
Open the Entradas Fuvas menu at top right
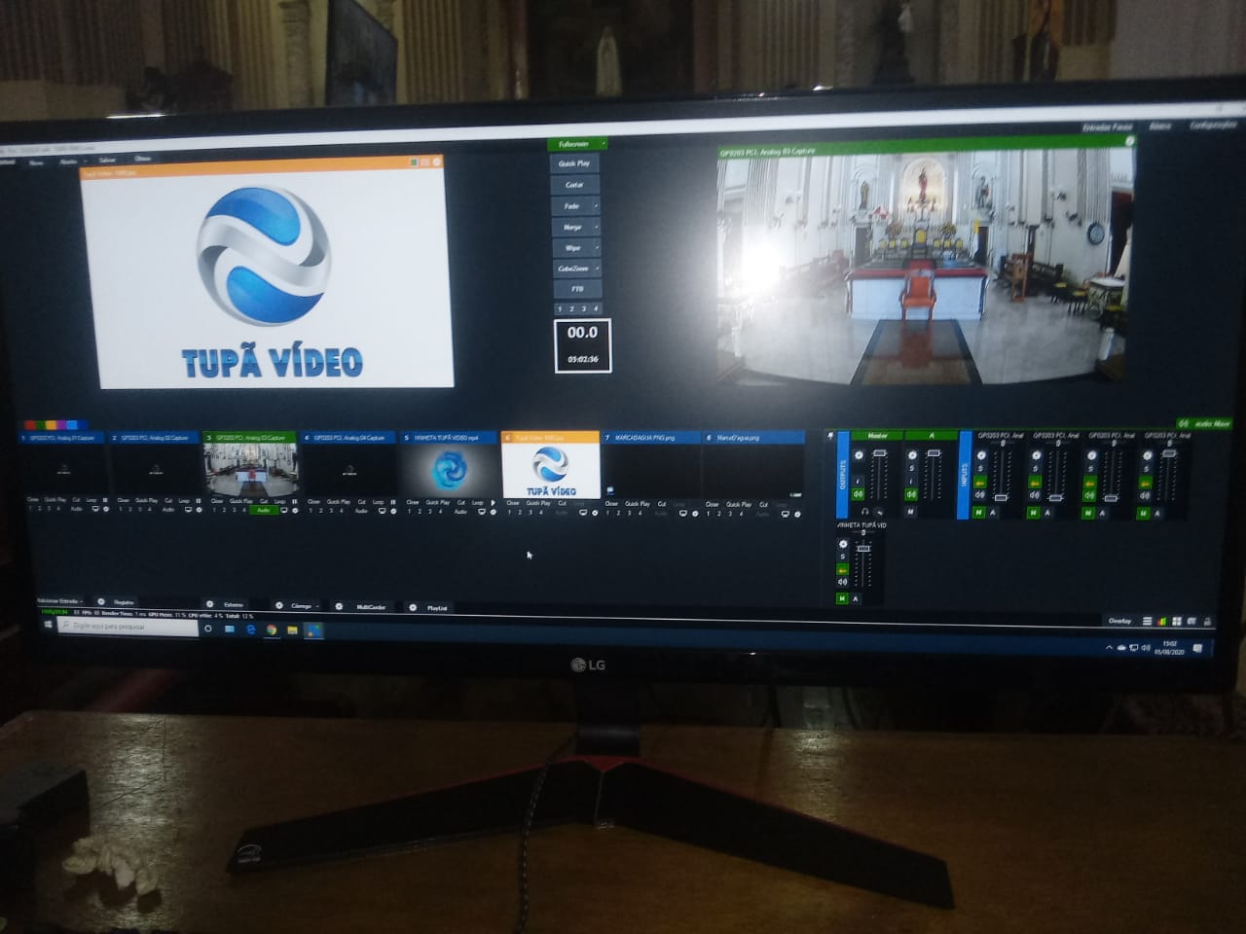click(x=1107, y=127)
